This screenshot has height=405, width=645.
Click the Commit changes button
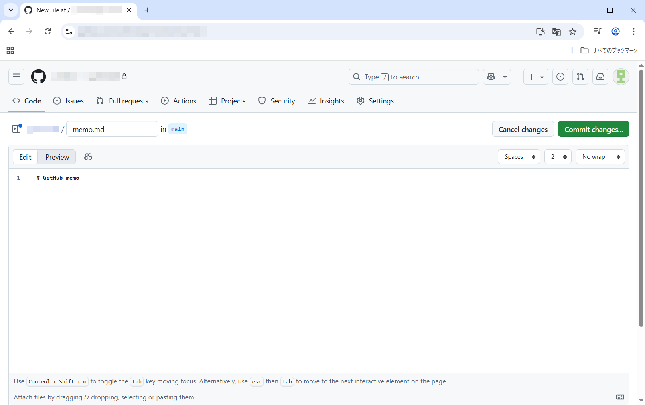click(x=593, y=129)
